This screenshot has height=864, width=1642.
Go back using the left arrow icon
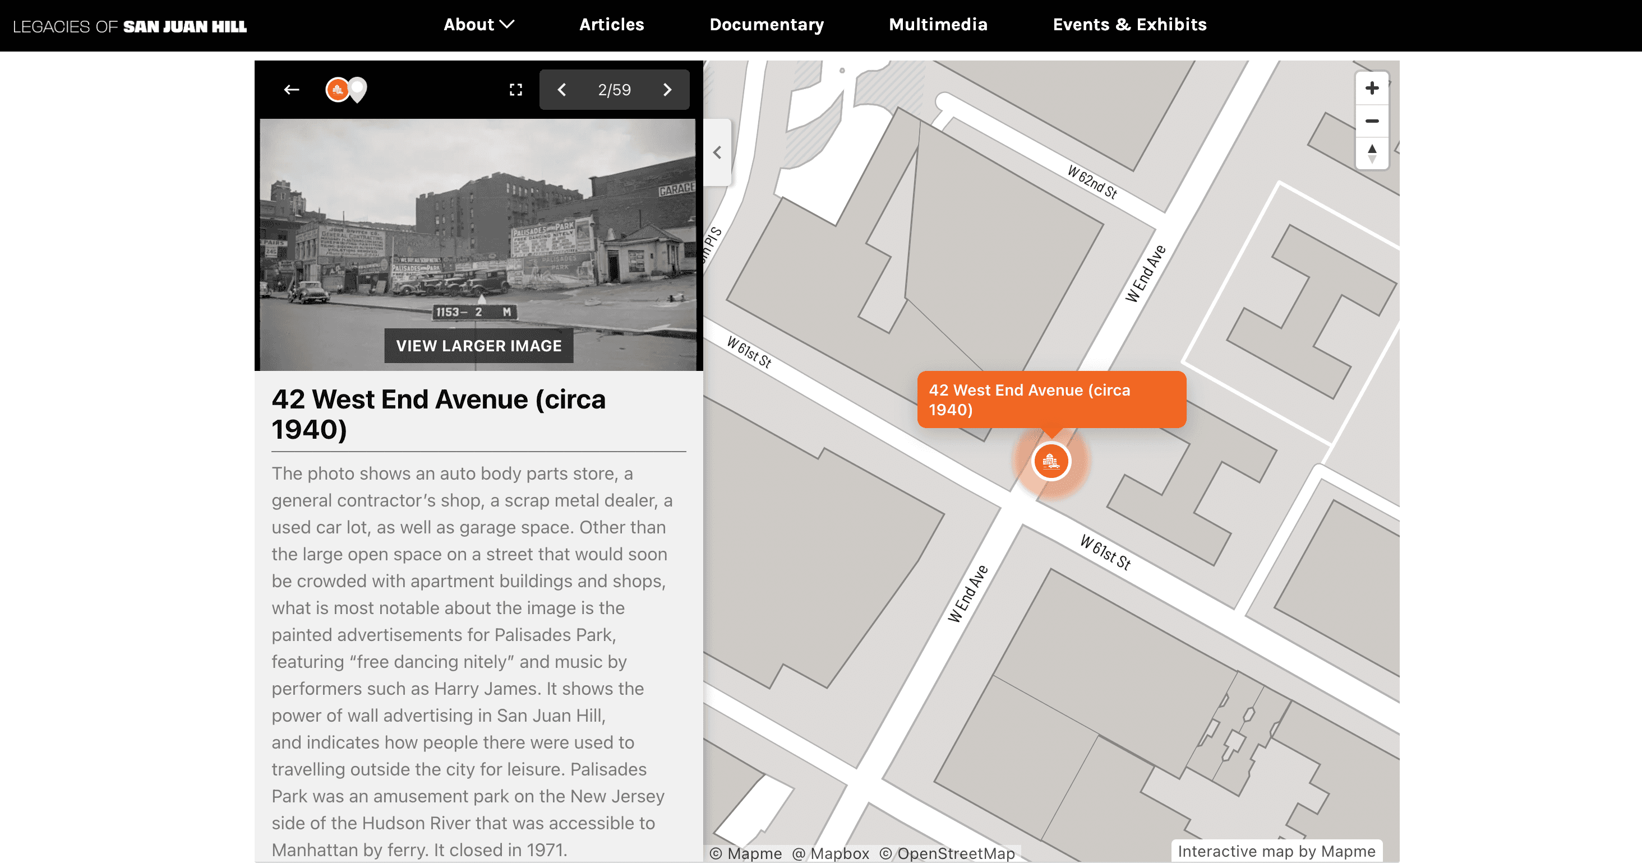291,90
